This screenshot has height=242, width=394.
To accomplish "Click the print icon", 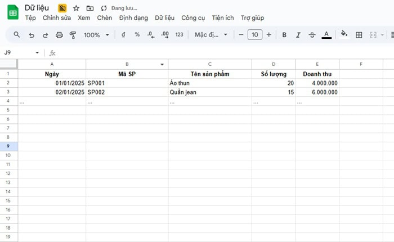I will click(59, 35).
